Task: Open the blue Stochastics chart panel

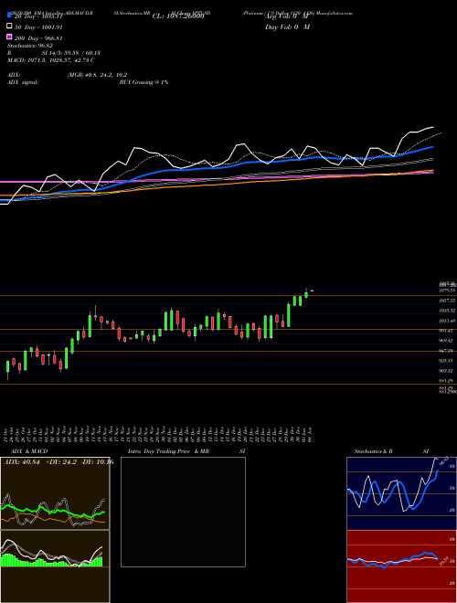Action: tap(401, 493)
